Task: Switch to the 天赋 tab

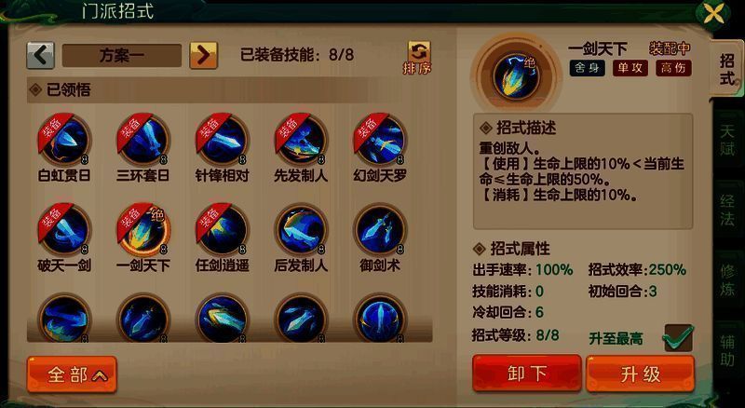Action: point(727,140)
